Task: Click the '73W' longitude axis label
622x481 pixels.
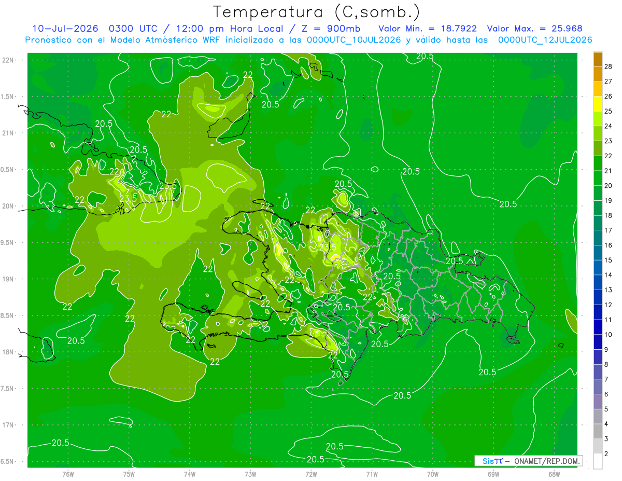Action: [250, 474]
